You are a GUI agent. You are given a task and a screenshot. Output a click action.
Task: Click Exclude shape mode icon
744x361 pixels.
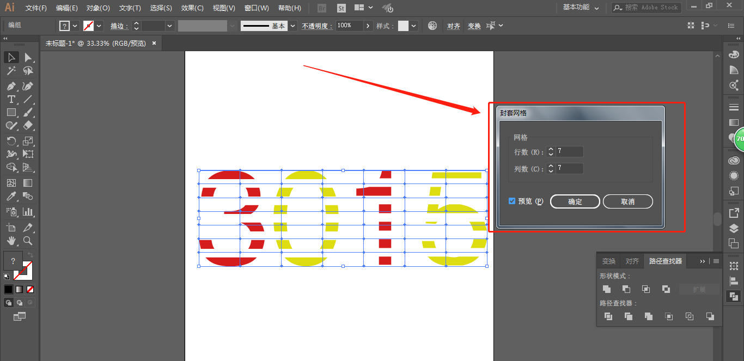click(x=666, y=289)
